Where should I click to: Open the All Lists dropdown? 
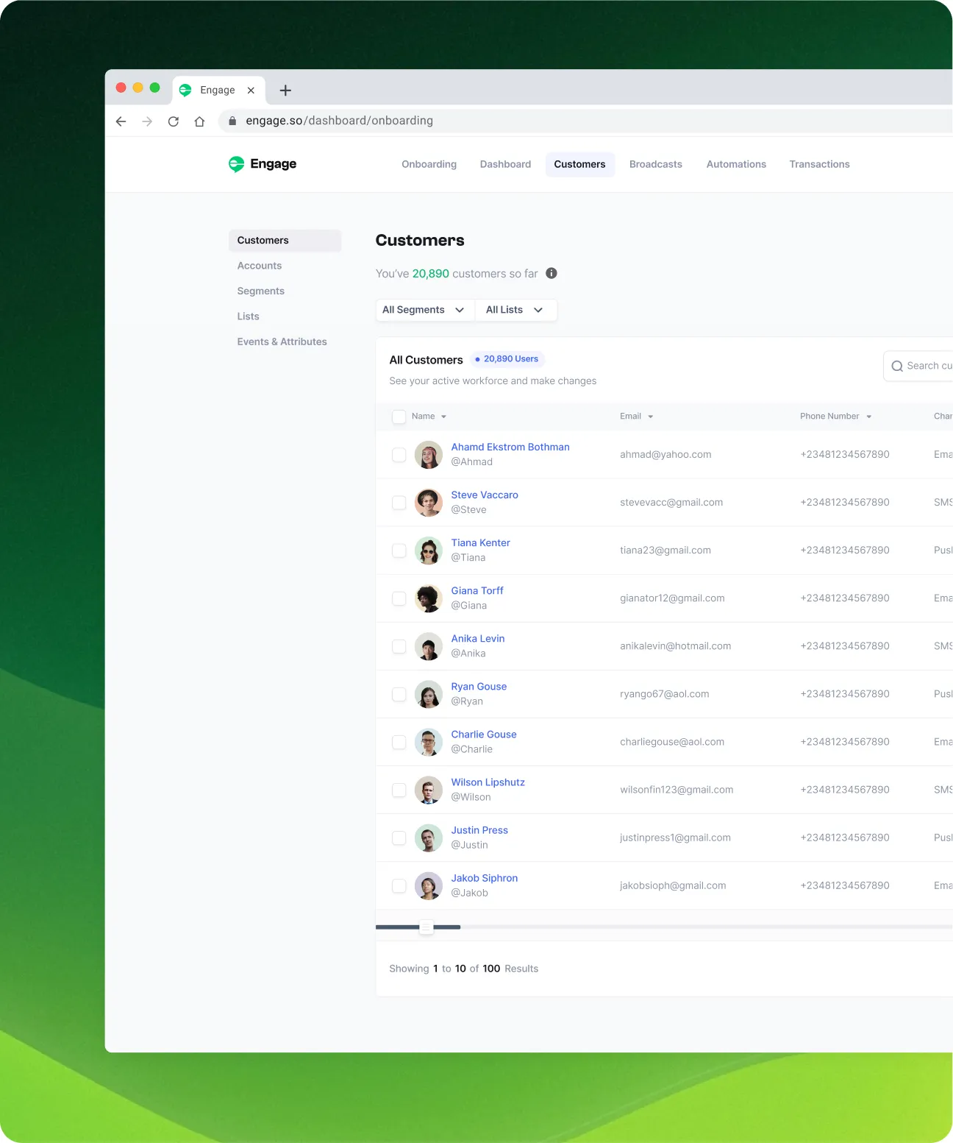tap(515, 310)
